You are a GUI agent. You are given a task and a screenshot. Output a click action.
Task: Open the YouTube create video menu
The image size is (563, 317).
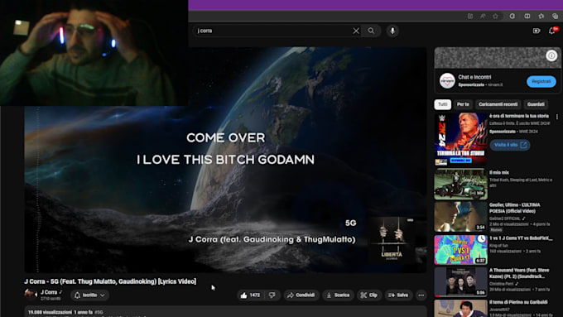537,31
